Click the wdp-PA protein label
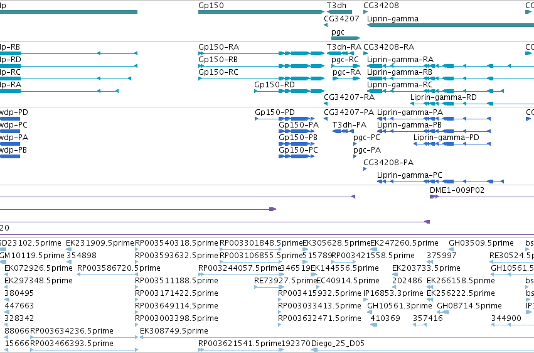The width and height of the screenshot is (534, 353). tap(14, 138)
